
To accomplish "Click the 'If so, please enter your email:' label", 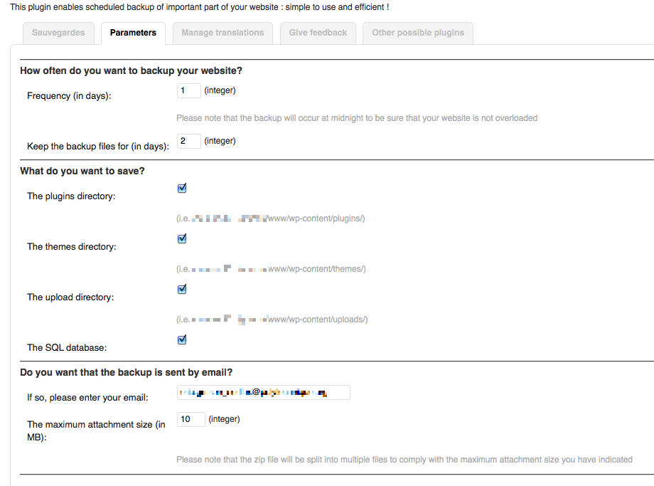I will tap(87, 398).
